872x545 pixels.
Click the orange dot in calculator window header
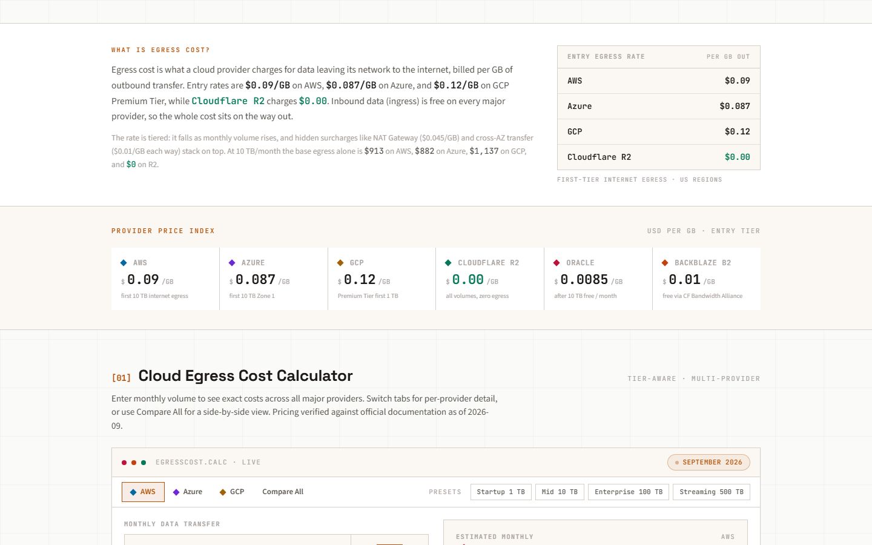coord(134,463)
